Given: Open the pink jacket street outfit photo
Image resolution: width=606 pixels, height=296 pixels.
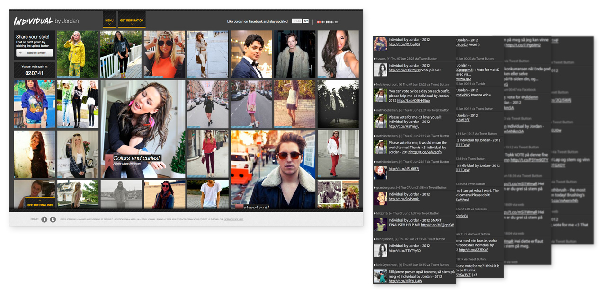Looking at the screenshot, I should click(x=251, y=104).
